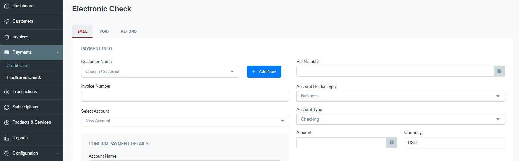Switch to the SALE tab
This screenshot has height=161, width=519.
click(83, 31)
